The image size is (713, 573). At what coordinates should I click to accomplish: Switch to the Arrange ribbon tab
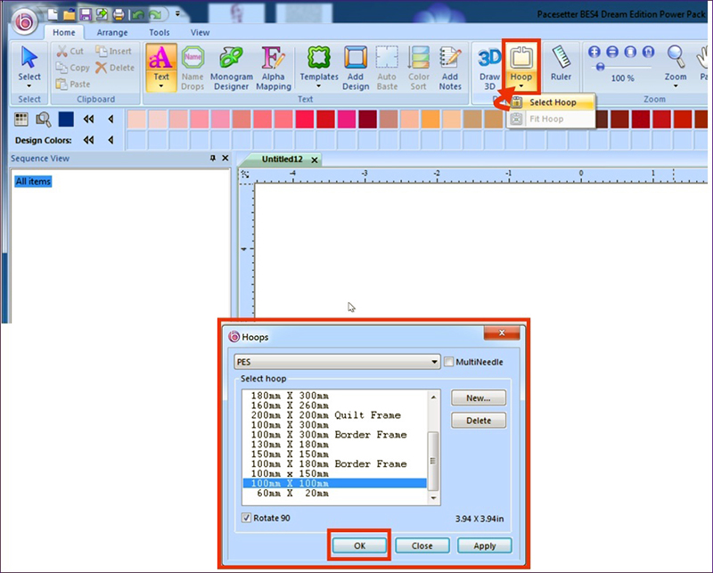112,33
